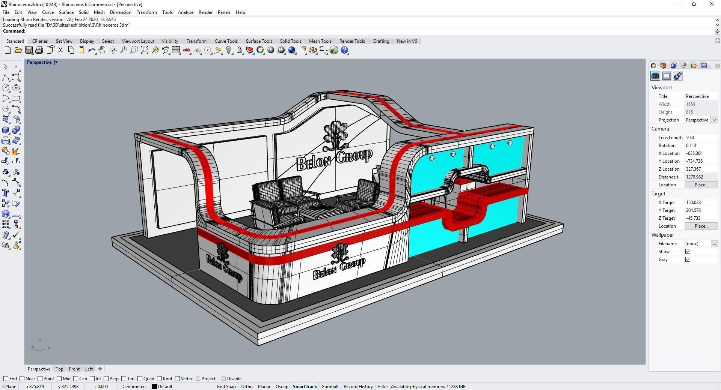Click the light bulb Hide Objects icon
The height and width of the screenshot is (390, 721).
pos(229,50)
